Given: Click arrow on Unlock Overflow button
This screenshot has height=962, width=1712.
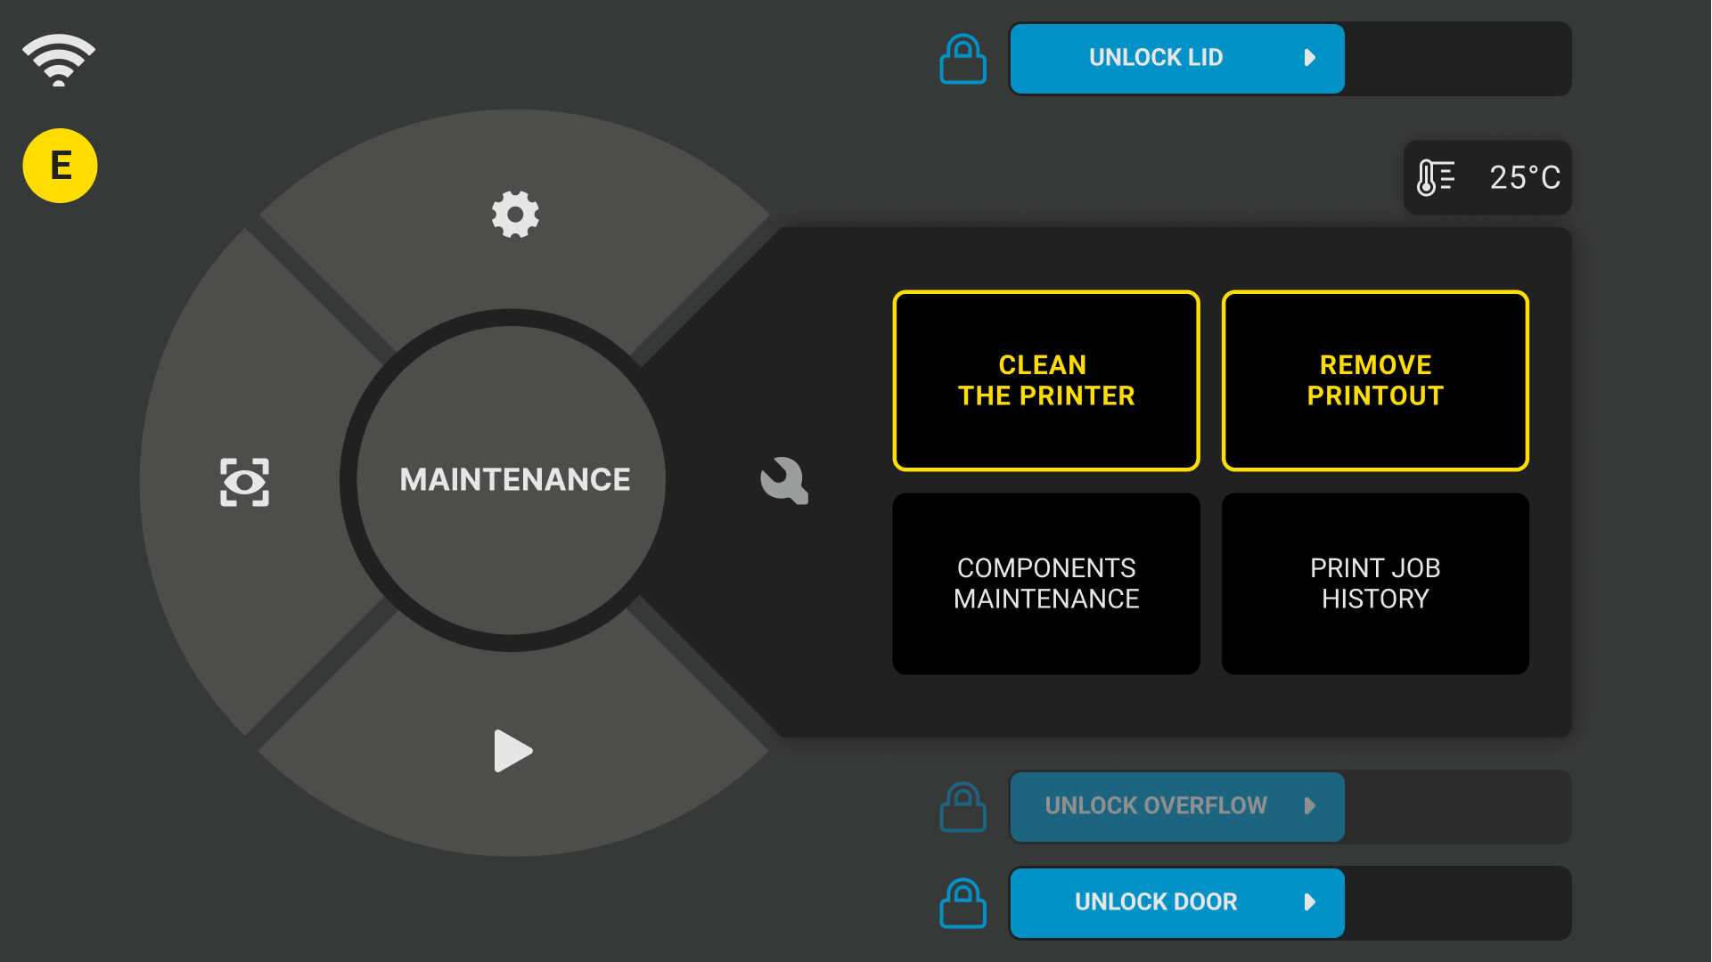Looking at the screenshot, I should click(1309, 806).
